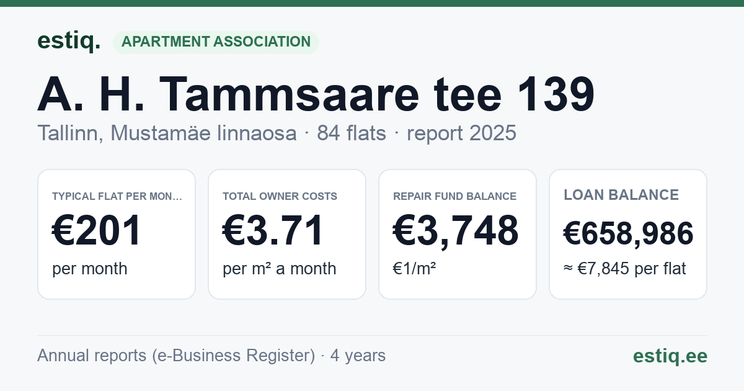Click the A. H. Tammsaare tee 139 heading

[x=316, y=94]
